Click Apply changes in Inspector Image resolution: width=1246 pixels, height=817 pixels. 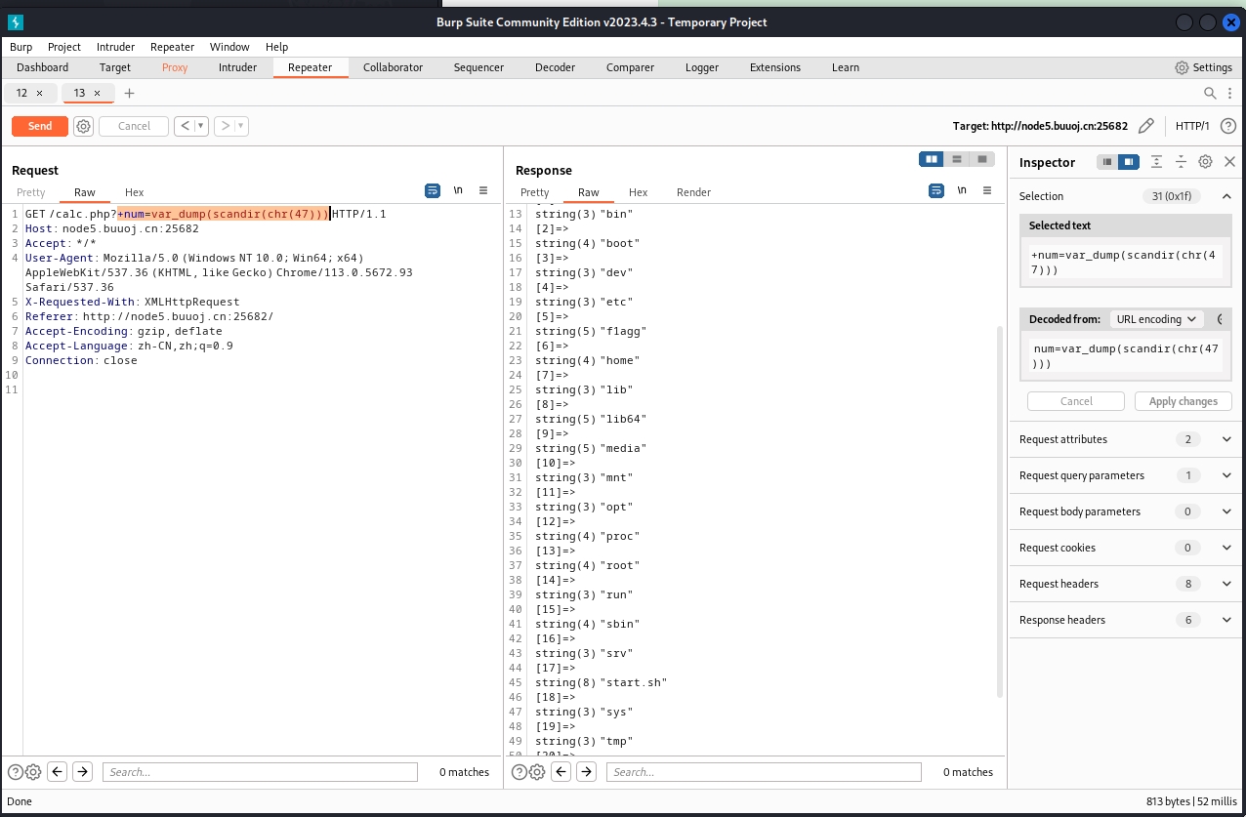pyautogui.click(x=1184, y=401)
